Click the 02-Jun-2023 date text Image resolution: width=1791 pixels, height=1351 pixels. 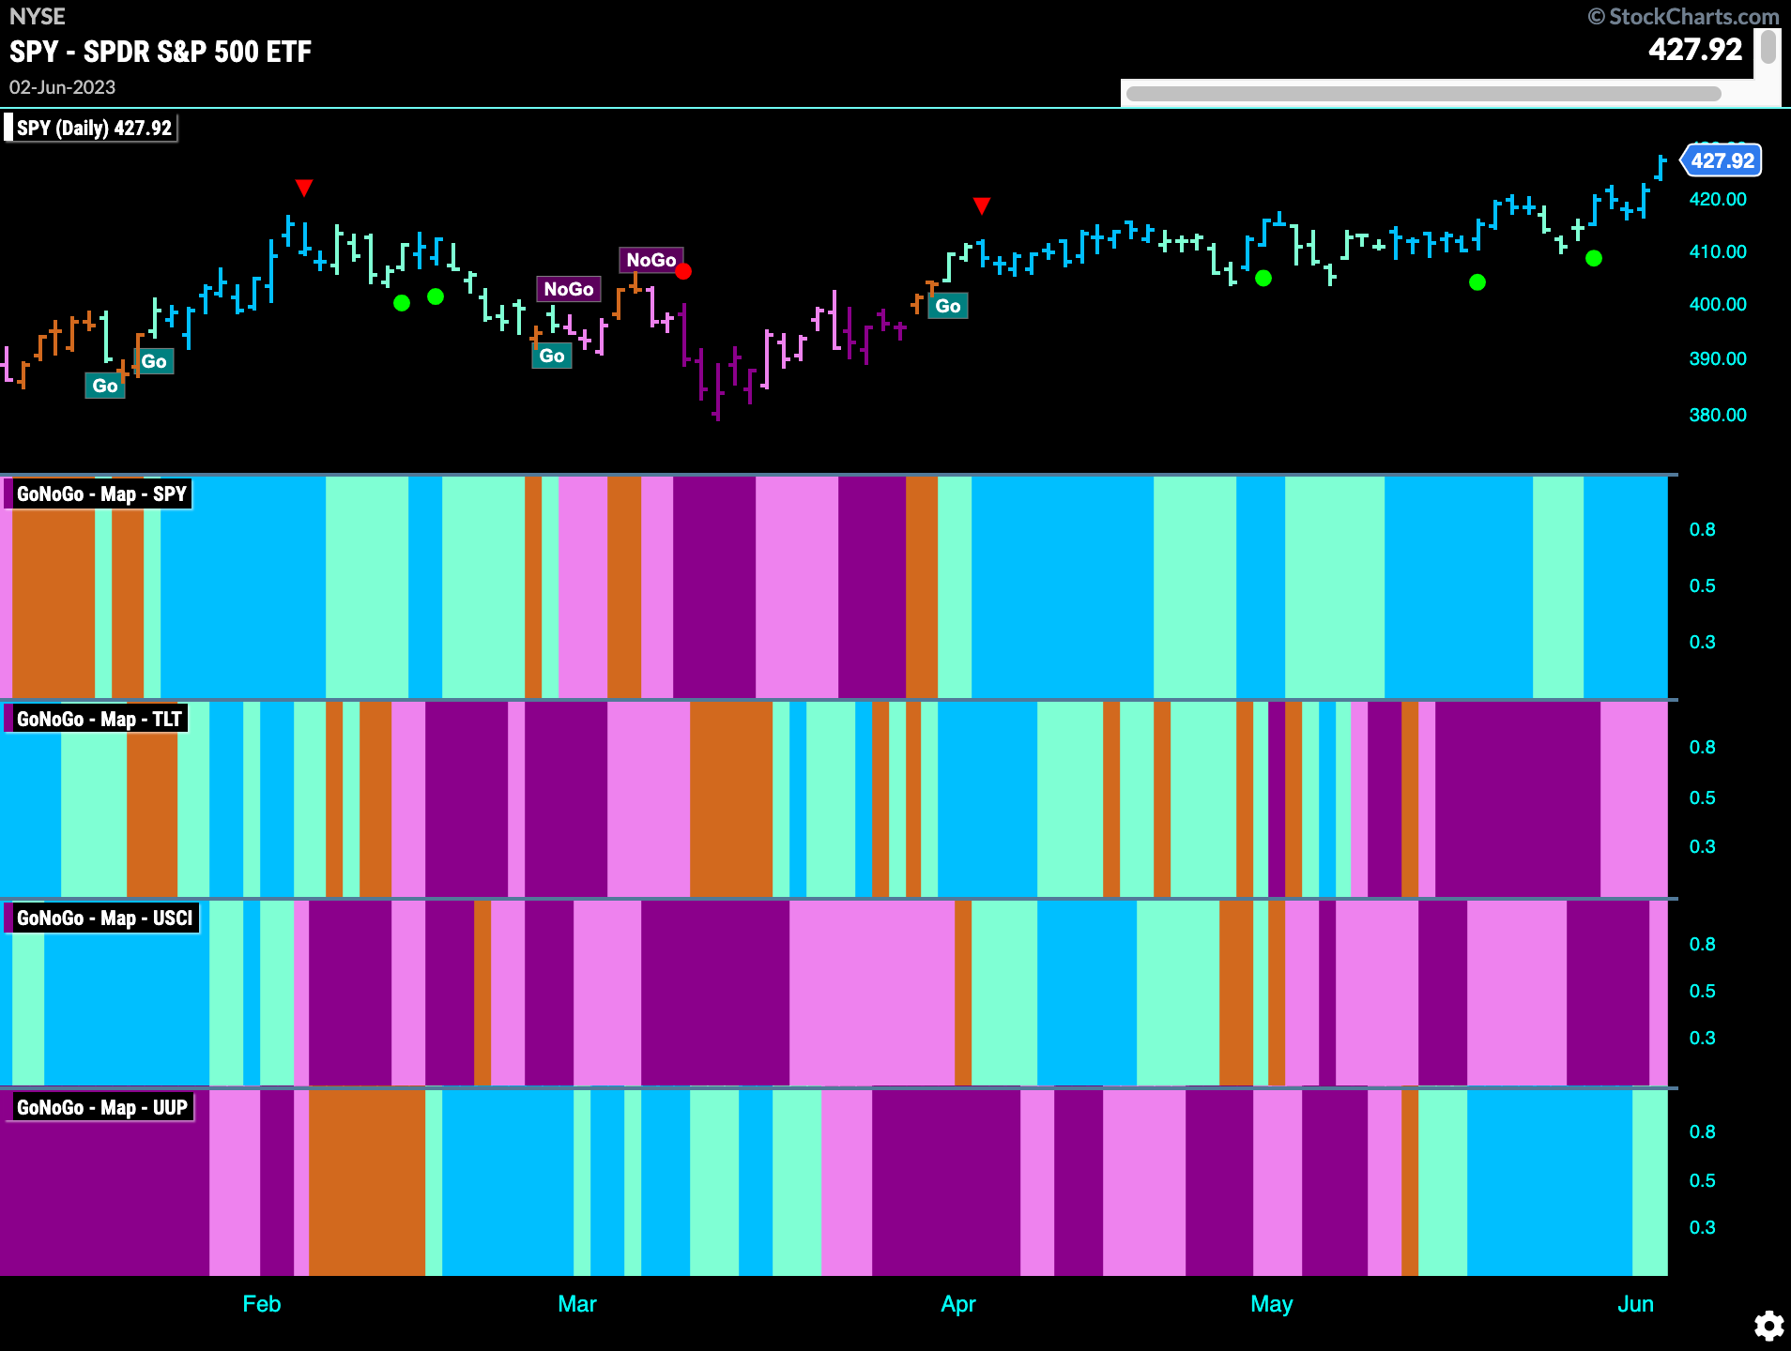[62, 87]
